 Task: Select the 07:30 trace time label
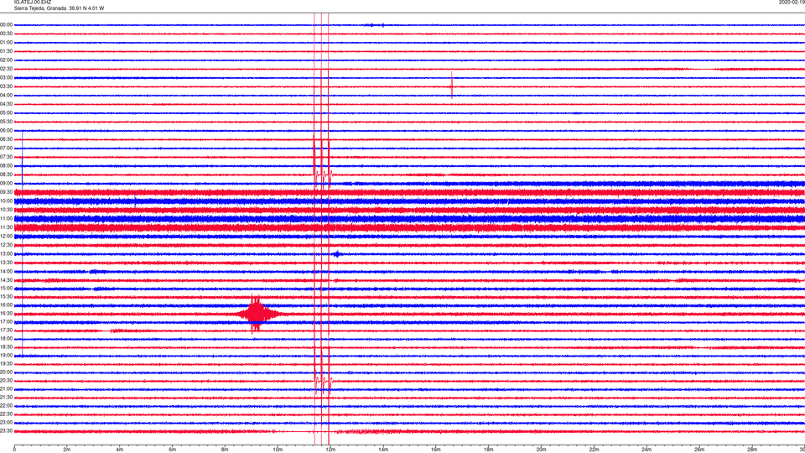[x=7, y=157]
